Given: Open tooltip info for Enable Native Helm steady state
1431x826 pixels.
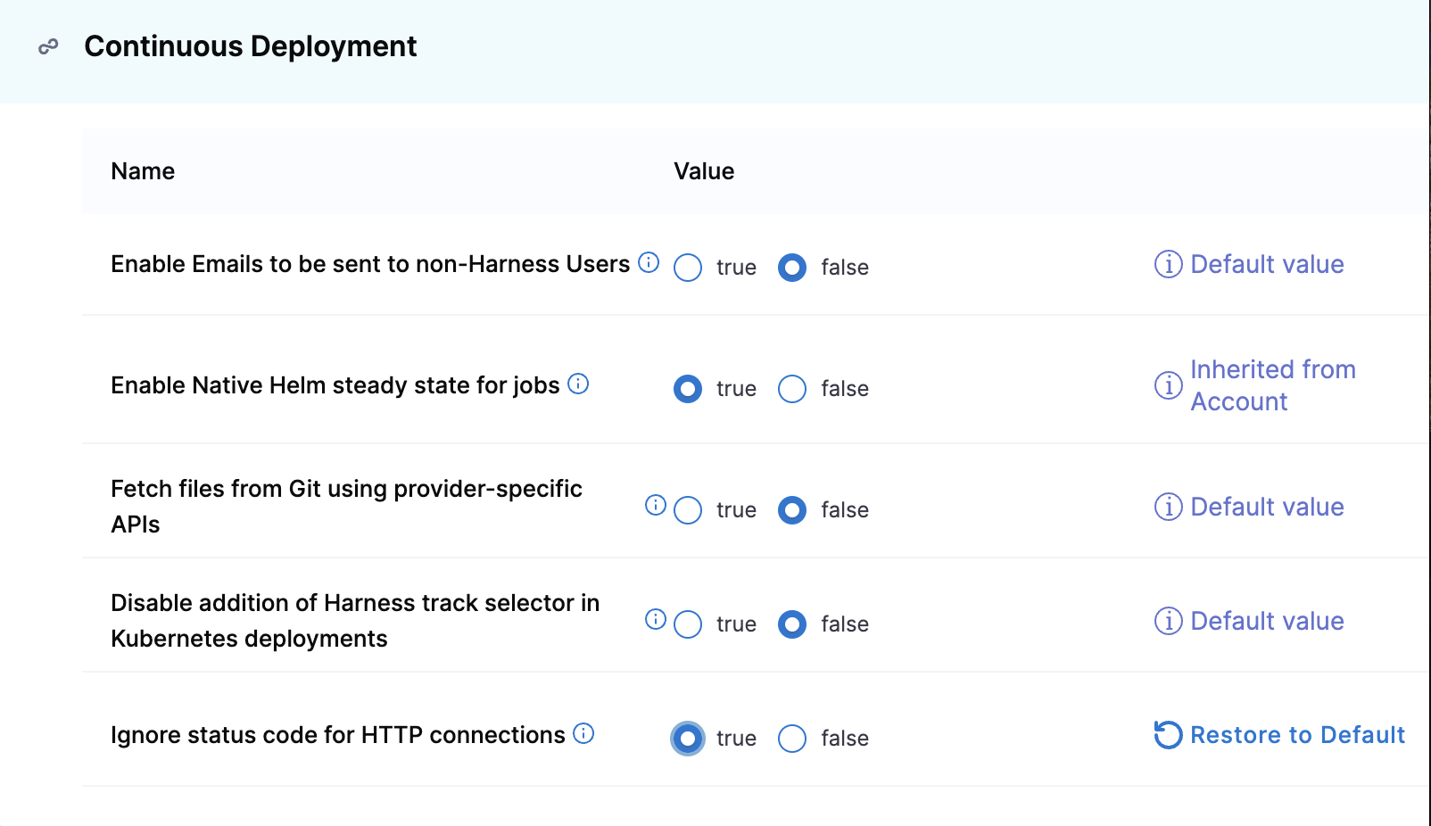Looking at the screenshot, I should pyautogui.click(x=579, y=384).
